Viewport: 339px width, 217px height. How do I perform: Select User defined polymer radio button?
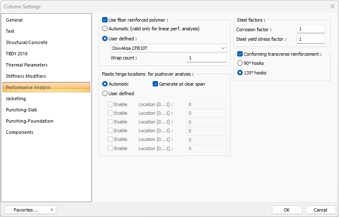[x=105, y=39]
